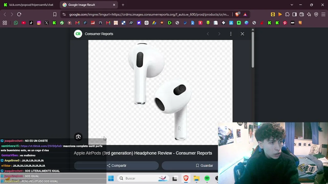Screen dimensions: 328x184
Task: Open the X (Twitter) bookmark
Action: coord(47,23)
